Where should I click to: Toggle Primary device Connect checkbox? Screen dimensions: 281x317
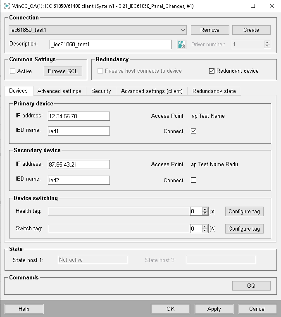[x=193, y=131]
